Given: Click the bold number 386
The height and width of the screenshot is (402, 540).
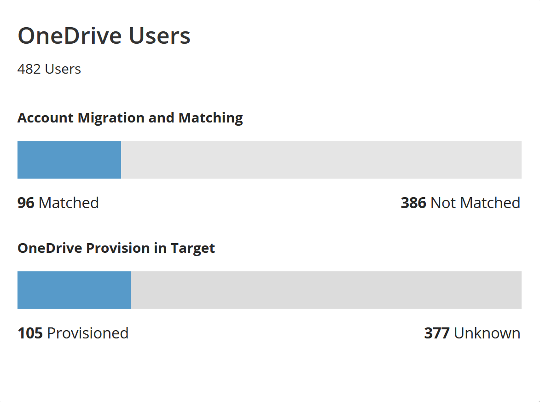Looking at the screenshot, I should coord(413,203).
